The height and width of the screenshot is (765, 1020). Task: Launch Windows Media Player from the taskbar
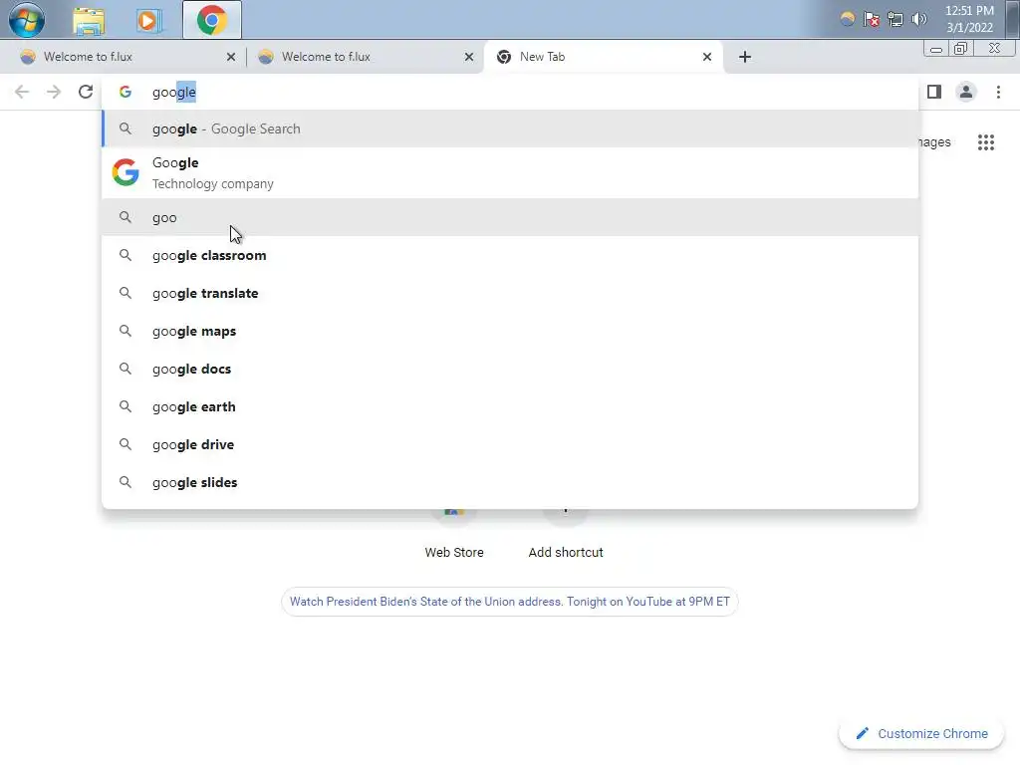coord(149,21)
